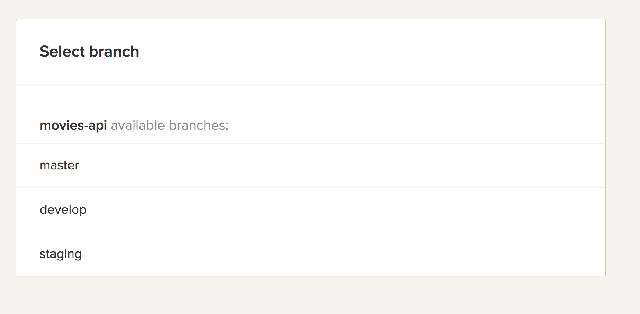Click the movies-api repository name
Viewport: 640px width, 314px height.
point(73,126)
